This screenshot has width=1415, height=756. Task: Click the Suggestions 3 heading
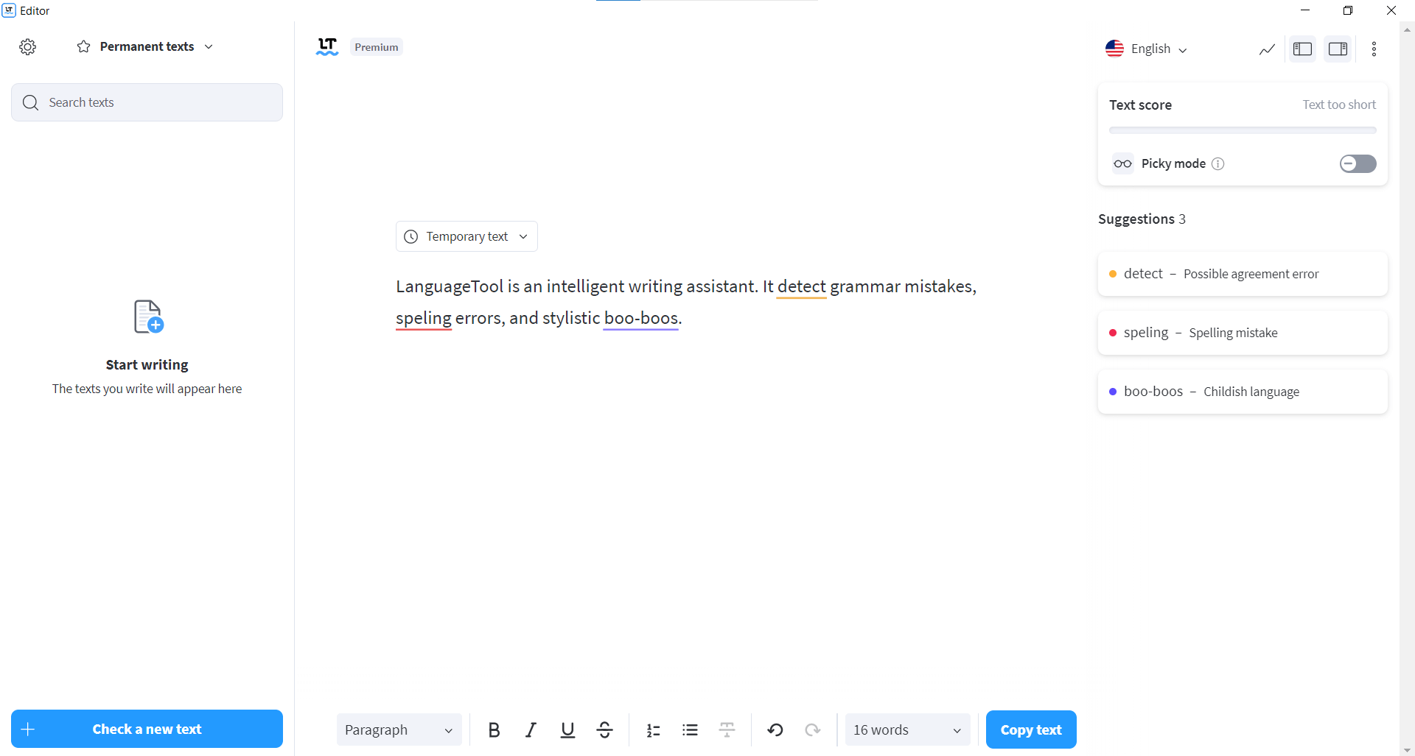tap(1142, 219)
